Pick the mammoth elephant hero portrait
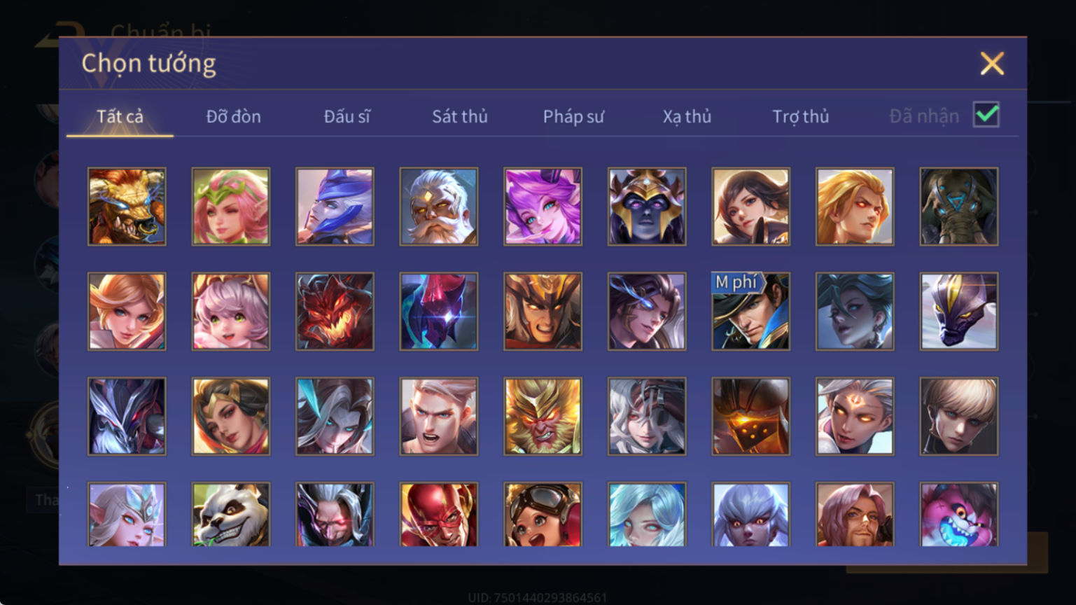The image size is (1076, 605). [959, 207]
